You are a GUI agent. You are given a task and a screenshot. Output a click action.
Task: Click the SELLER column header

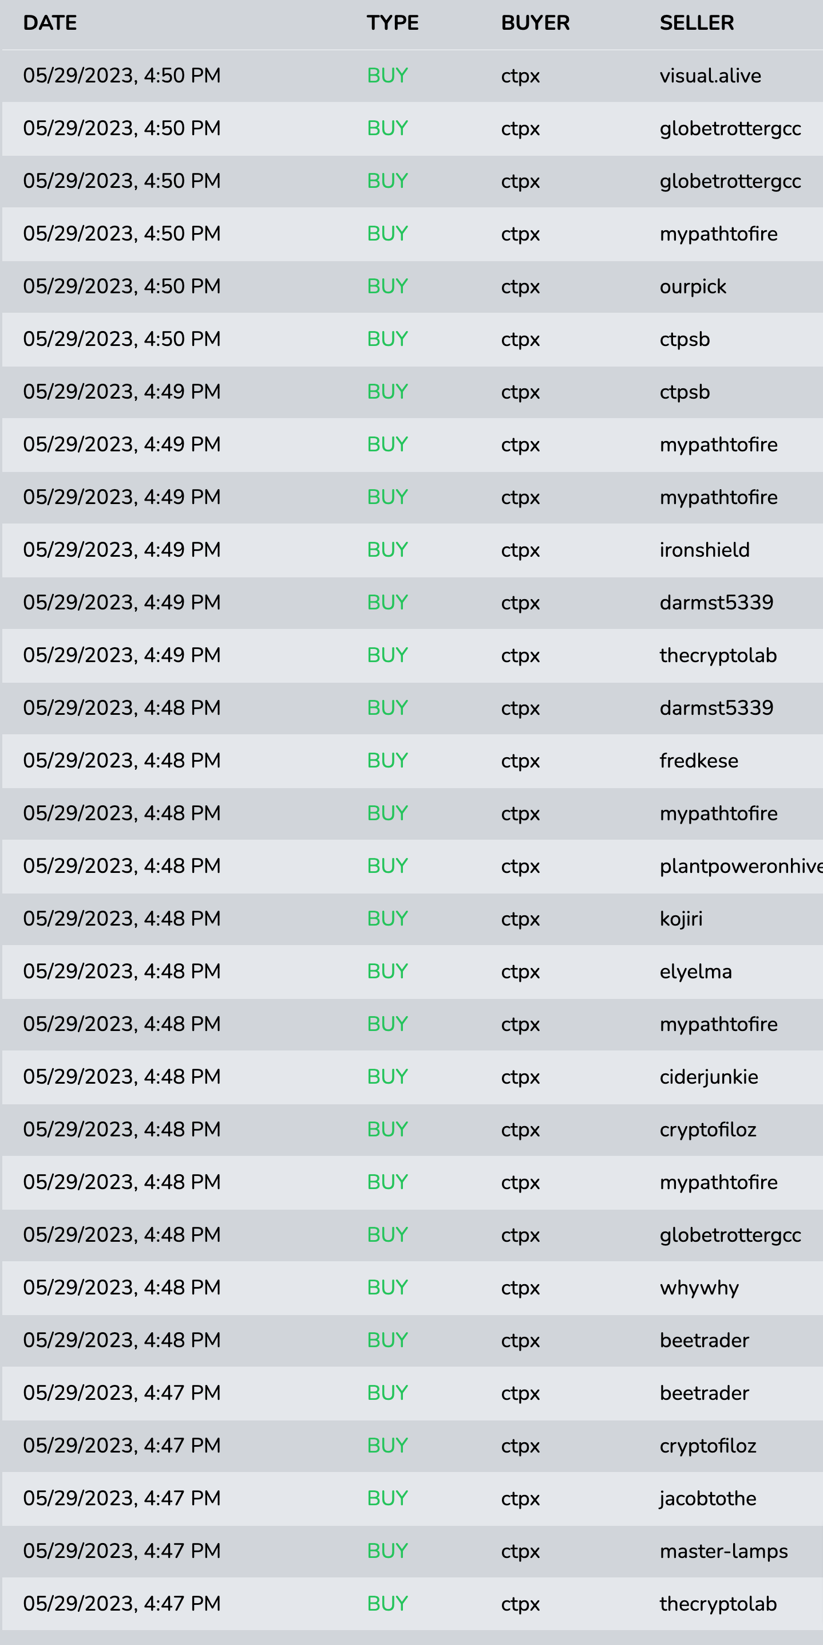pos(697,23)
